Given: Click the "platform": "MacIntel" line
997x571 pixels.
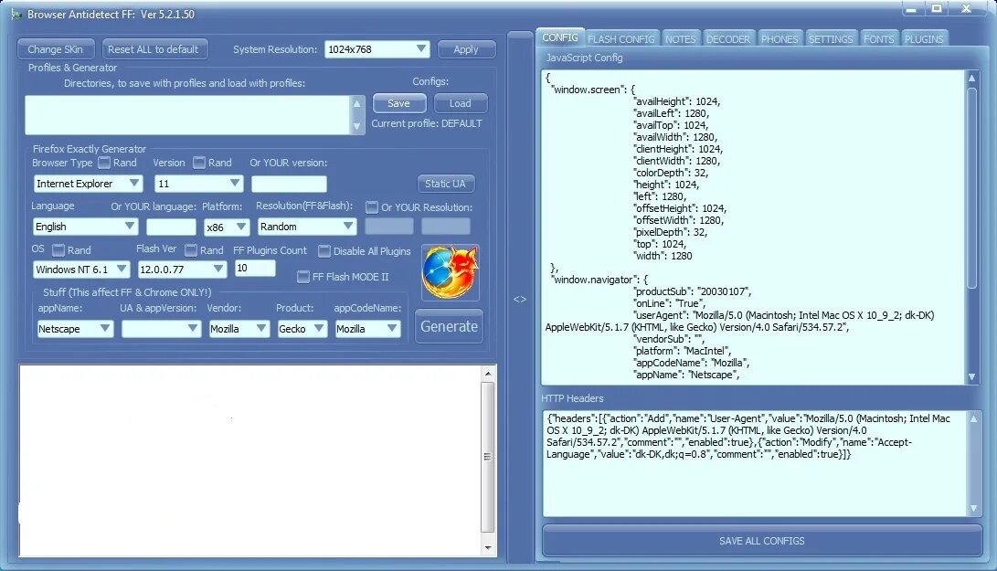Looking at the screenshot, I should (x=683, y=350).
